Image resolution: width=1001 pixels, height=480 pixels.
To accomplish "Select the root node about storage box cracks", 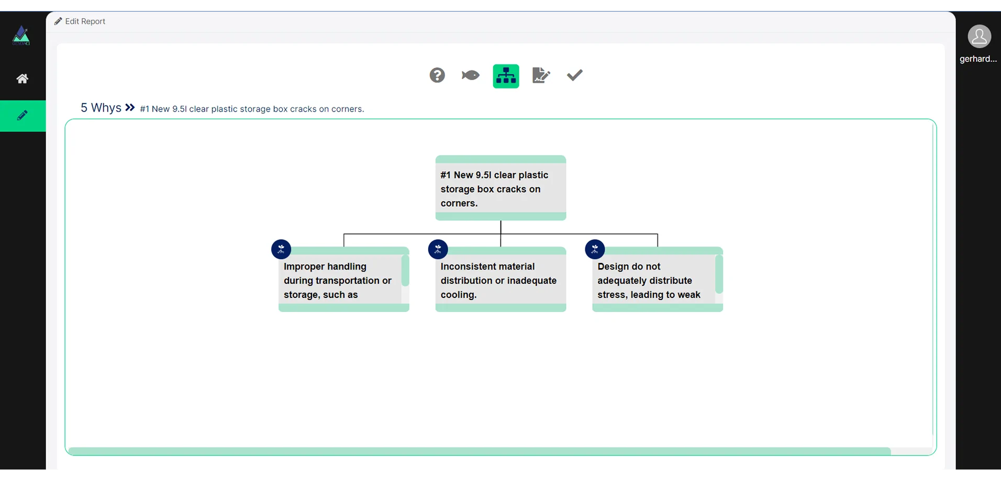I will point(500,189).
